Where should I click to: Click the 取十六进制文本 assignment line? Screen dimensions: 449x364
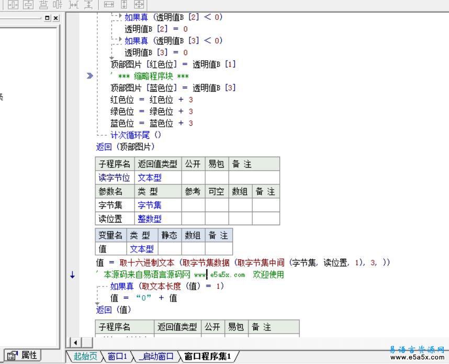coord(243,262)
